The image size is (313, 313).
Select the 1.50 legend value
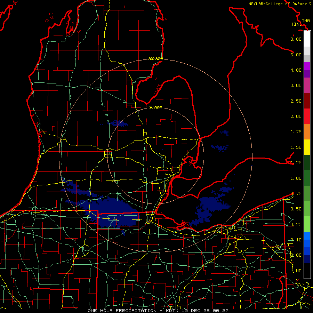click(296, 147)
